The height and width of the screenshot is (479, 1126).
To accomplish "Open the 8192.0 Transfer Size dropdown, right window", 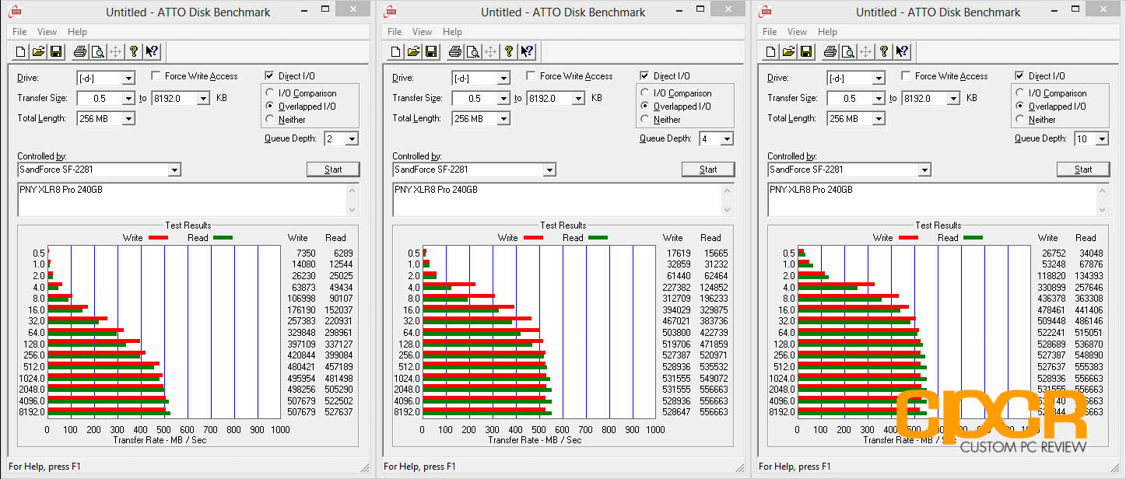I will pyautogui.click(x=953, y=98).
